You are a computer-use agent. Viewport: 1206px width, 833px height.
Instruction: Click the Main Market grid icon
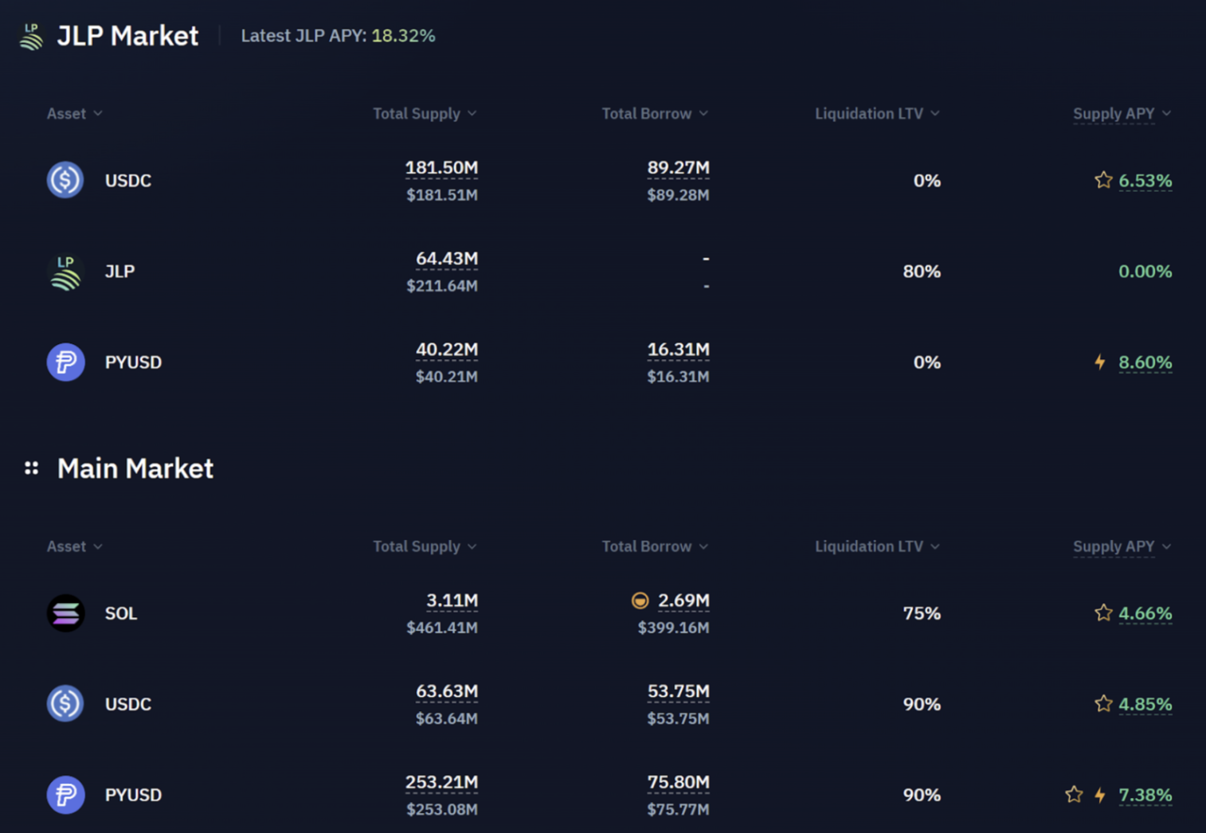click(x=31, y=468)
